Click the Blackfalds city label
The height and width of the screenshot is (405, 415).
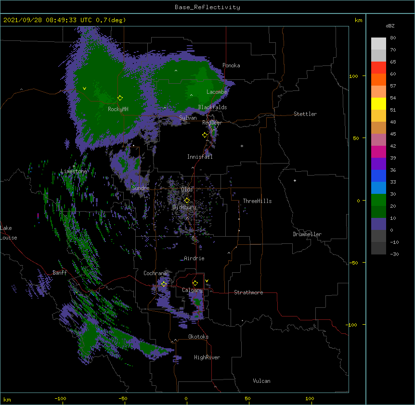212,107
